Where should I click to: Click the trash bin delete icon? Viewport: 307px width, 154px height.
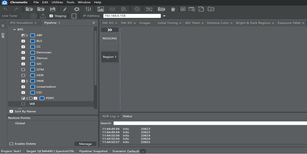click(x=173, y=9)
